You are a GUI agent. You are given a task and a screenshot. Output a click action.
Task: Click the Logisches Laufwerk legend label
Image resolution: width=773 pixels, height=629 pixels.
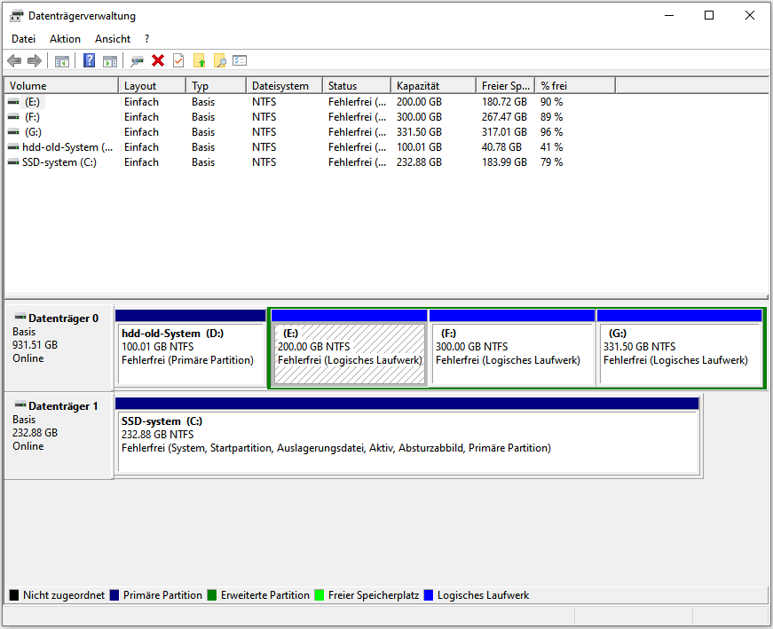(483, 595)
